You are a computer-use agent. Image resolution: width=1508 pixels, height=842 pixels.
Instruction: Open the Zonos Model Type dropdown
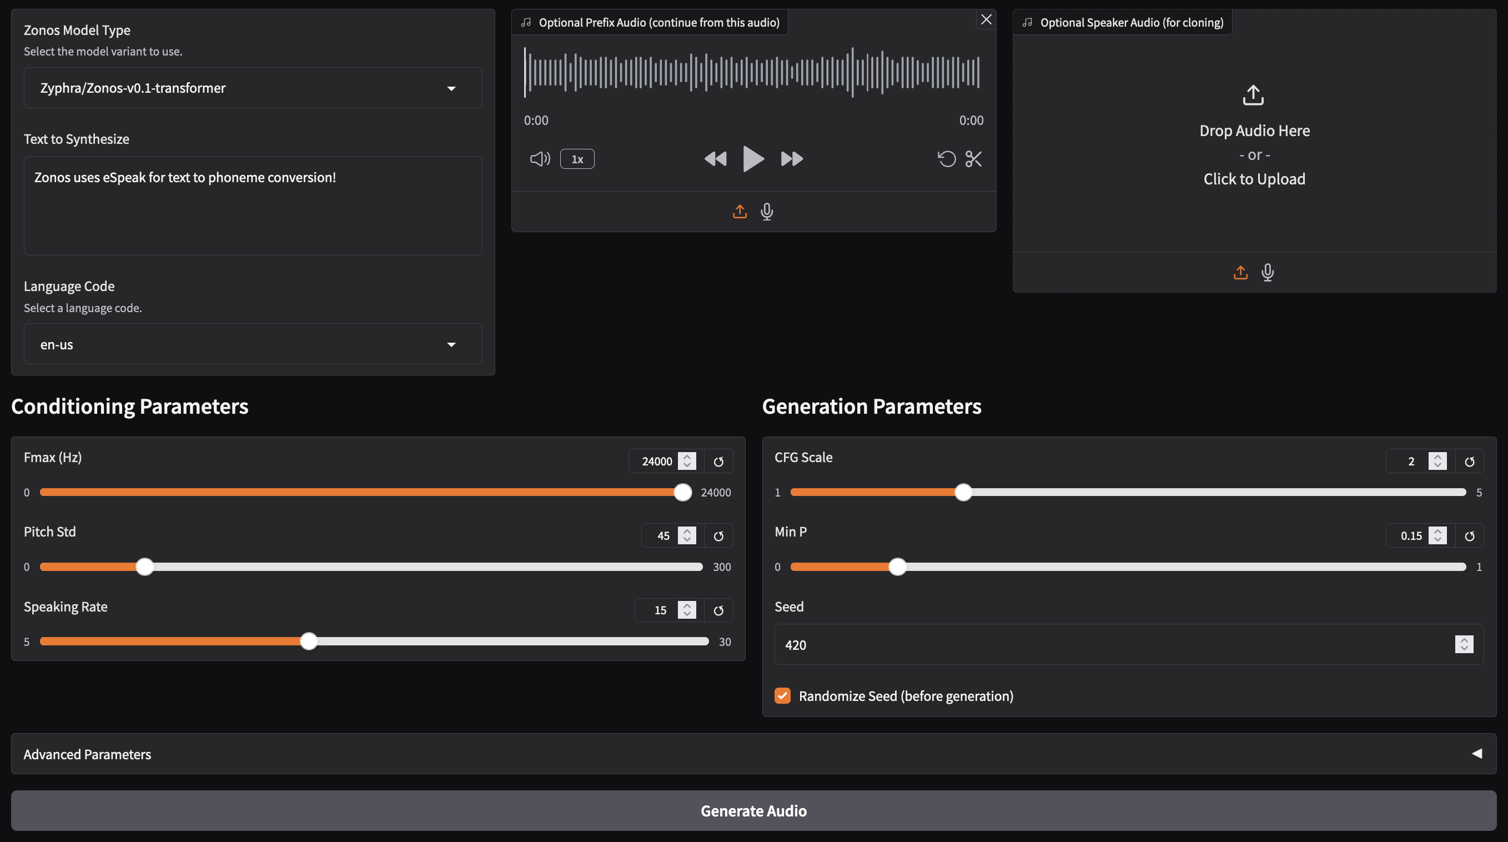tap(253, 88)
